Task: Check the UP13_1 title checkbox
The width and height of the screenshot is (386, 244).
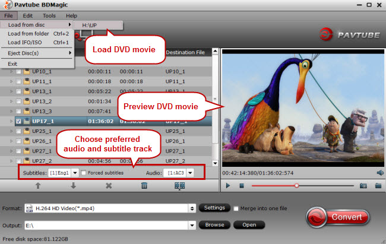Action: click(18, 91)
